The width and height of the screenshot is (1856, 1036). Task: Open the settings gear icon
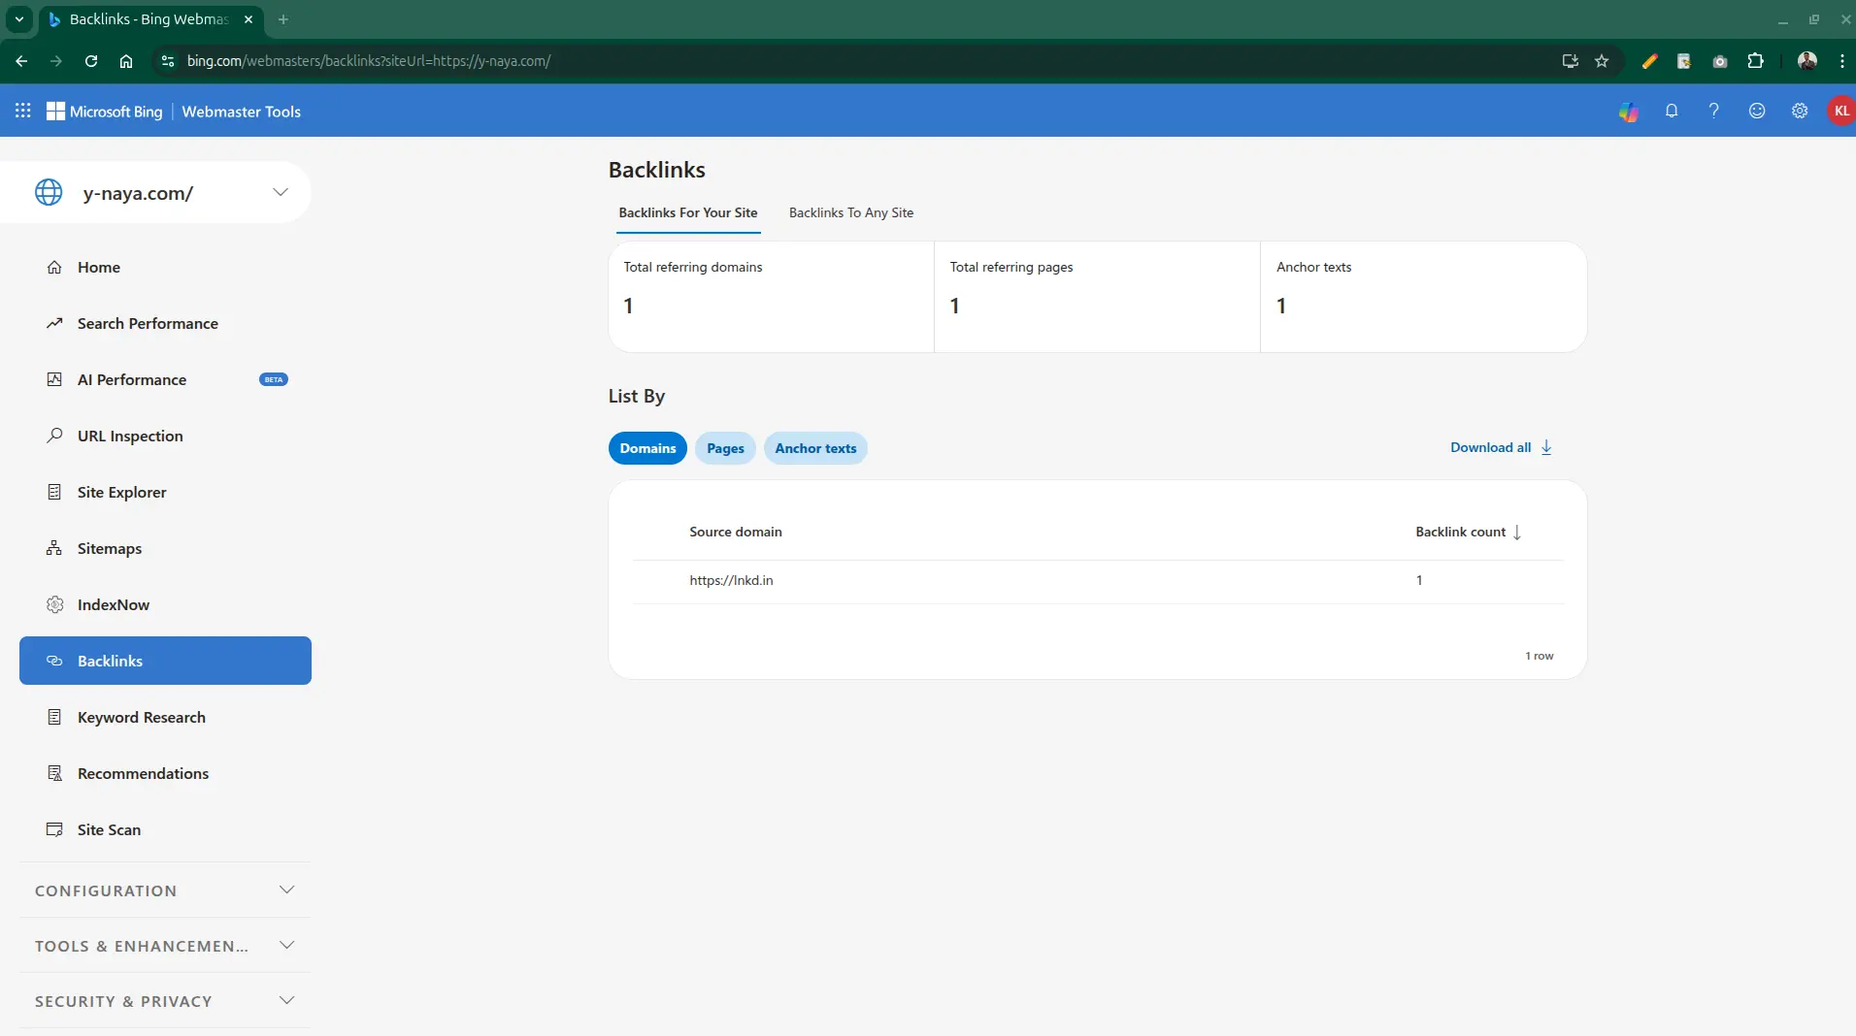coord(1799,111)
